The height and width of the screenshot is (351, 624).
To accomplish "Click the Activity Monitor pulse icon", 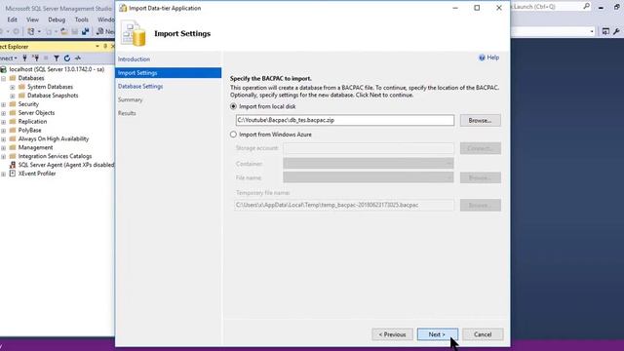I will 78,58.
